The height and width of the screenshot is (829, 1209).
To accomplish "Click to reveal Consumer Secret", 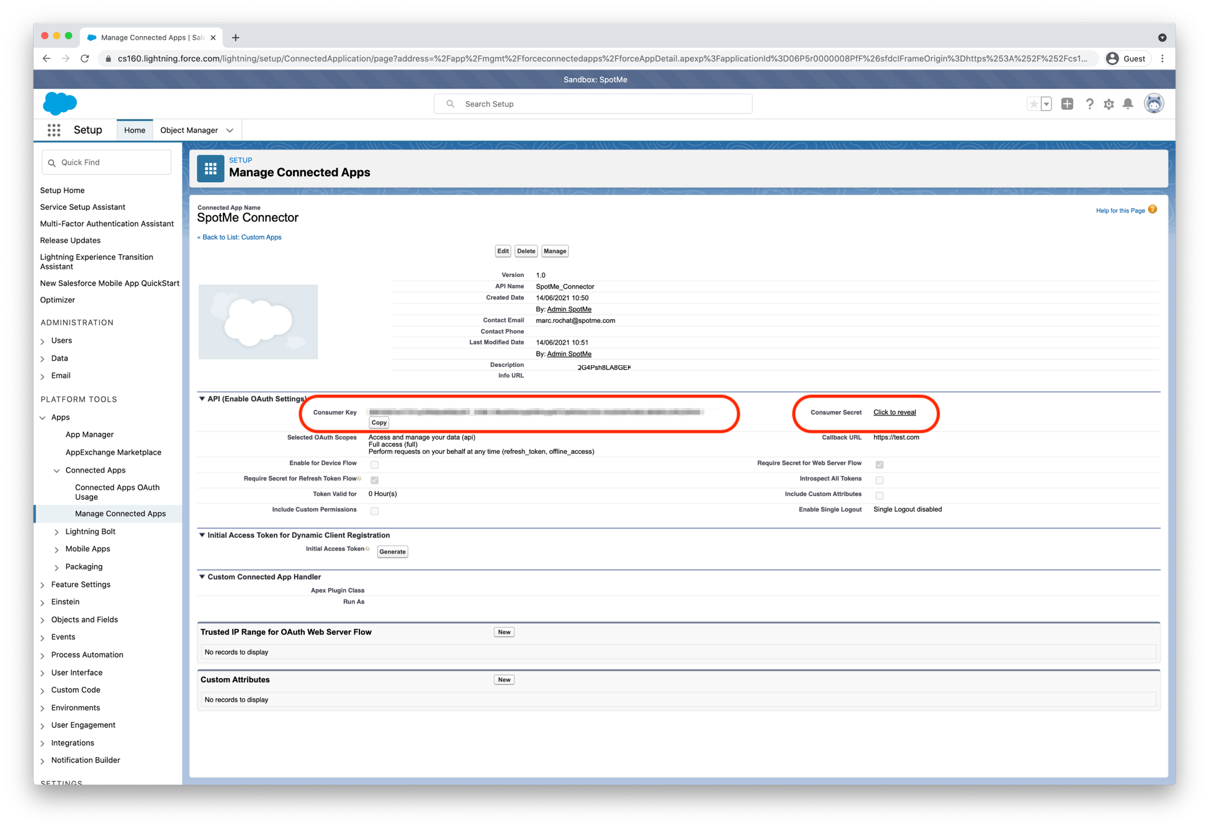I will coord(894,412).
